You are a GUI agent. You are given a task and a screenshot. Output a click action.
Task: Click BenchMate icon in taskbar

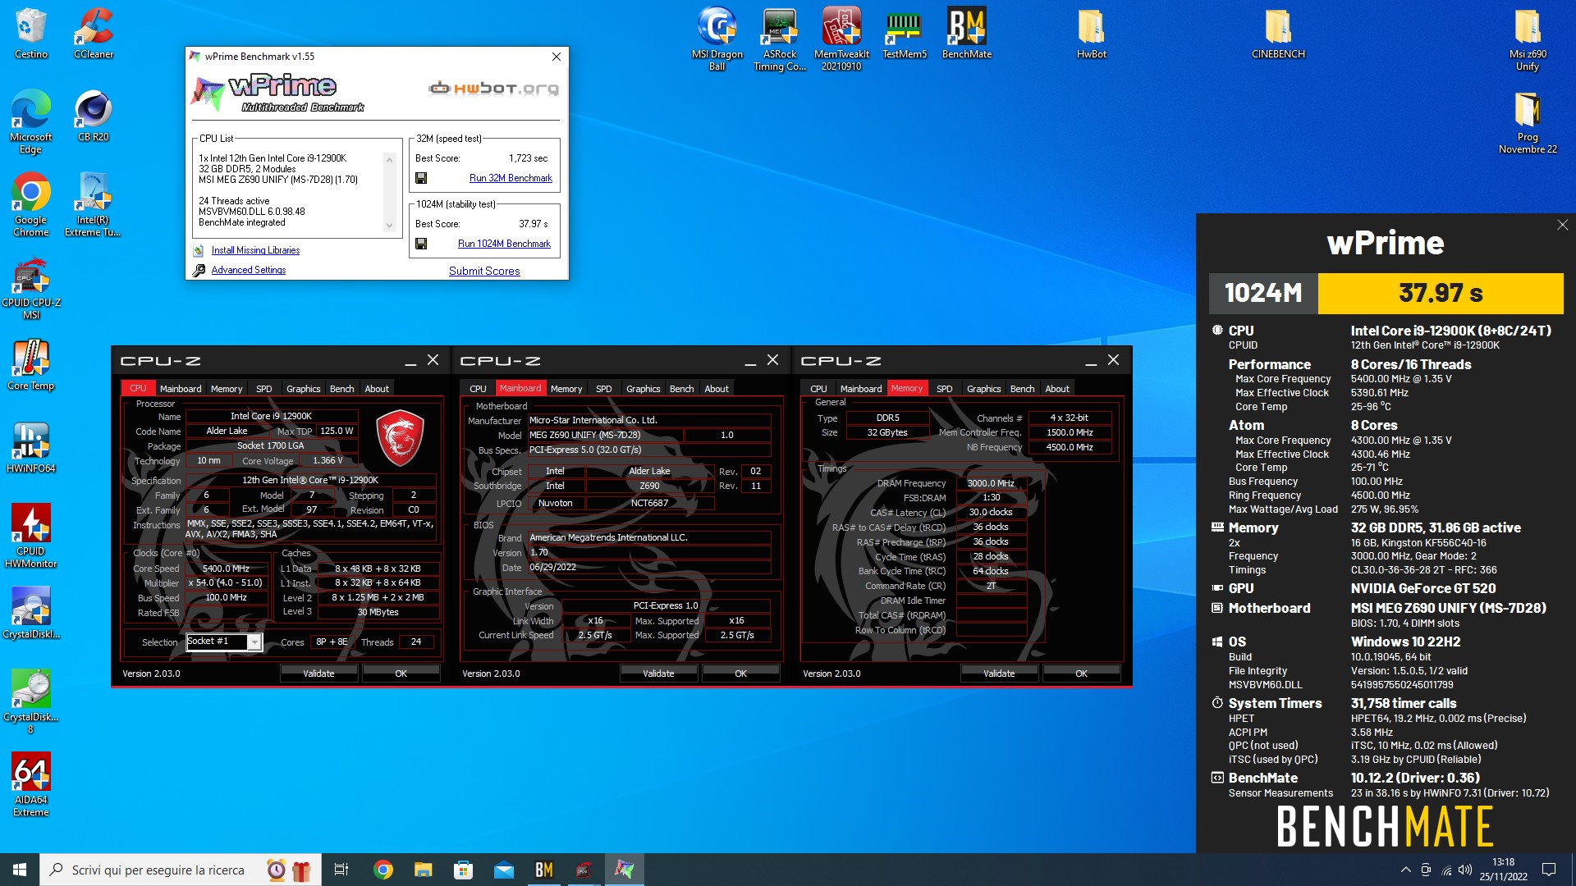[x=544, y=870]
